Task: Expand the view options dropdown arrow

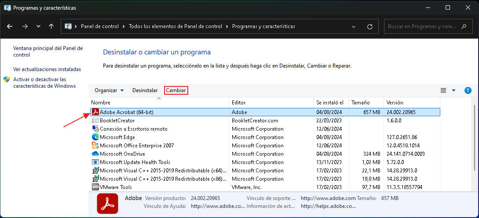Action: (453, 90)
